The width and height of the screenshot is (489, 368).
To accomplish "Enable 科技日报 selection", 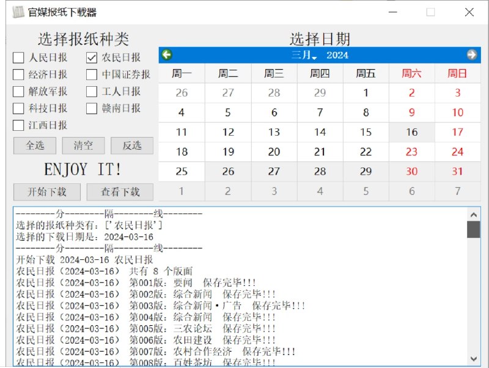I will 18,108.
